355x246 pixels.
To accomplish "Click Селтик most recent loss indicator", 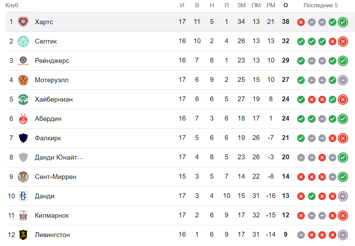I will pos(343,41).
